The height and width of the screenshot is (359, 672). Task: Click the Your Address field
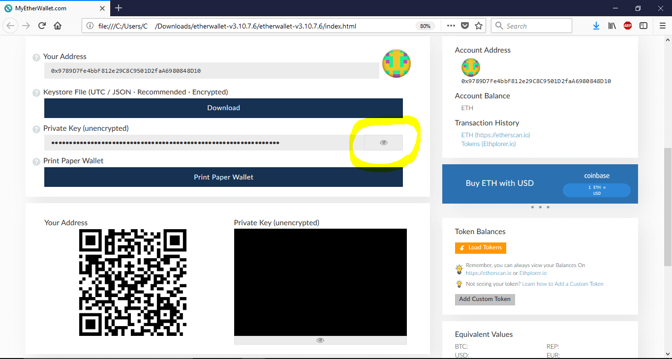pyautogui.click(x=212, y=71)
